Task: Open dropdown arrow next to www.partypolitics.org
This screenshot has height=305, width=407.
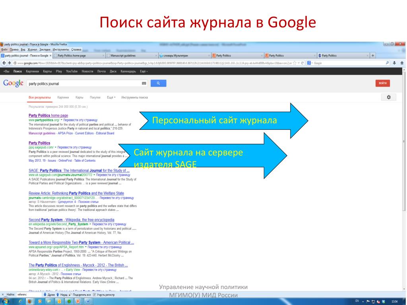Action: (x=62, y=120)
